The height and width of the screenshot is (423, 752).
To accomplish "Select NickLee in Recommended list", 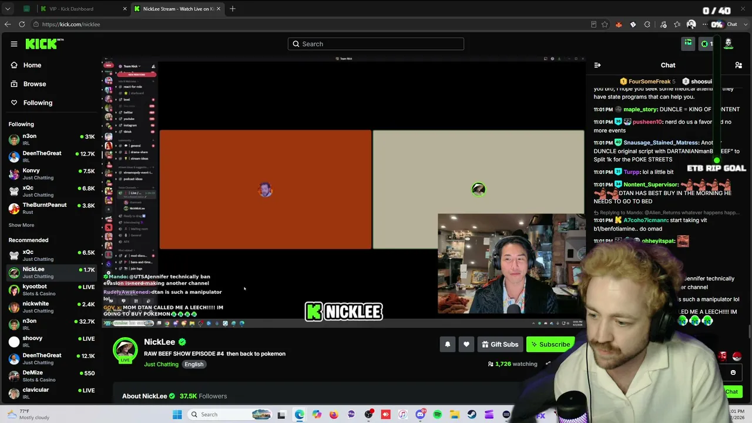I will (x=52, y=273).
